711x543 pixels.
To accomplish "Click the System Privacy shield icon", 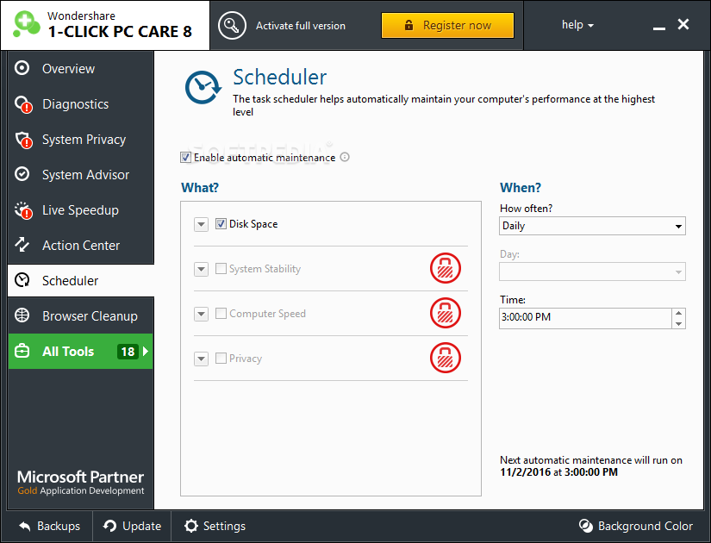I will pyautogui.click(x=23, y=140).
